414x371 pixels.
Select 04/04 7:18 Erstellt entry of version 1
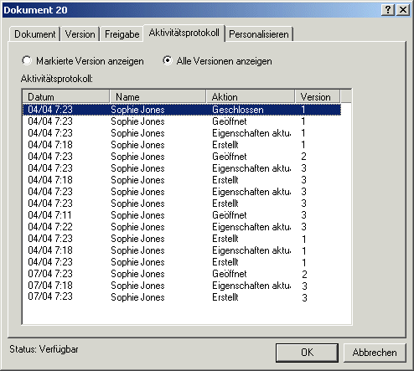tap(182, 145)
